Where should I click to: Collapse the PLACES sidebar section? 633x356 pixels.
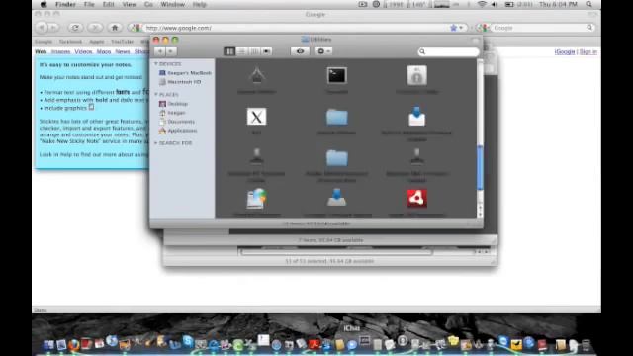click(156, 95)
